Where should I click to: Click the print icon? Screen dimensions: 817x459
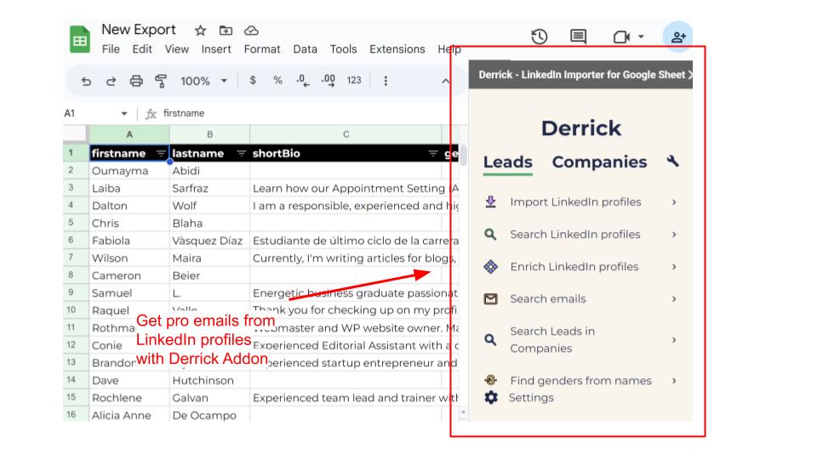pyautogui.click(x=136, y=81)
